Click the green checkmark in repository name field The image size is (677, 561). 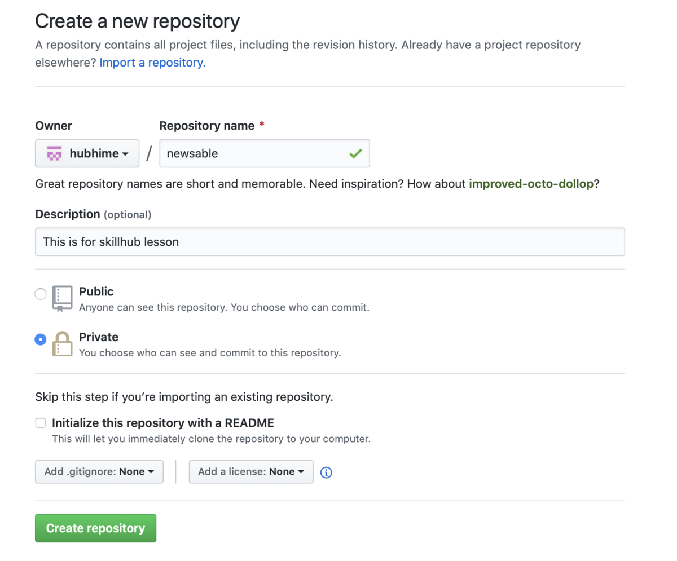[x=355, y=153]
